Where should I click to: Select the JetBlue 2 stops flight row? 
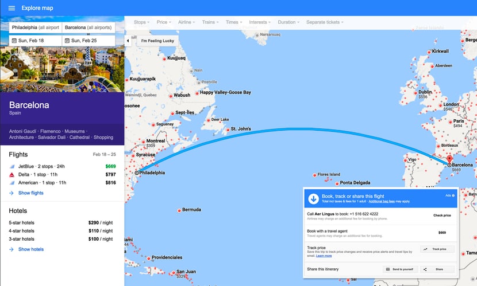coord(63,167)
